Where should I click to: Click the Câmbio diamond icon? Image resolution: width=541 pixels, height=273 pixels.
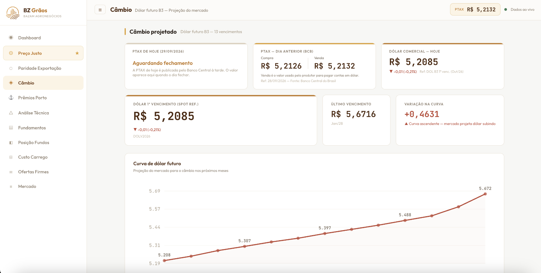[11, 83]
